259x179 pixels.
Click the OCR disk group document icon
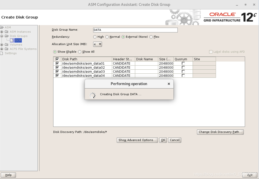(x=12, y=40)
